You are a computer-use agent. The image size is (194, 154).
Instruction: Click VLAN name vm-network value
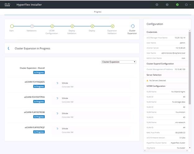click(x=180, y=123)
